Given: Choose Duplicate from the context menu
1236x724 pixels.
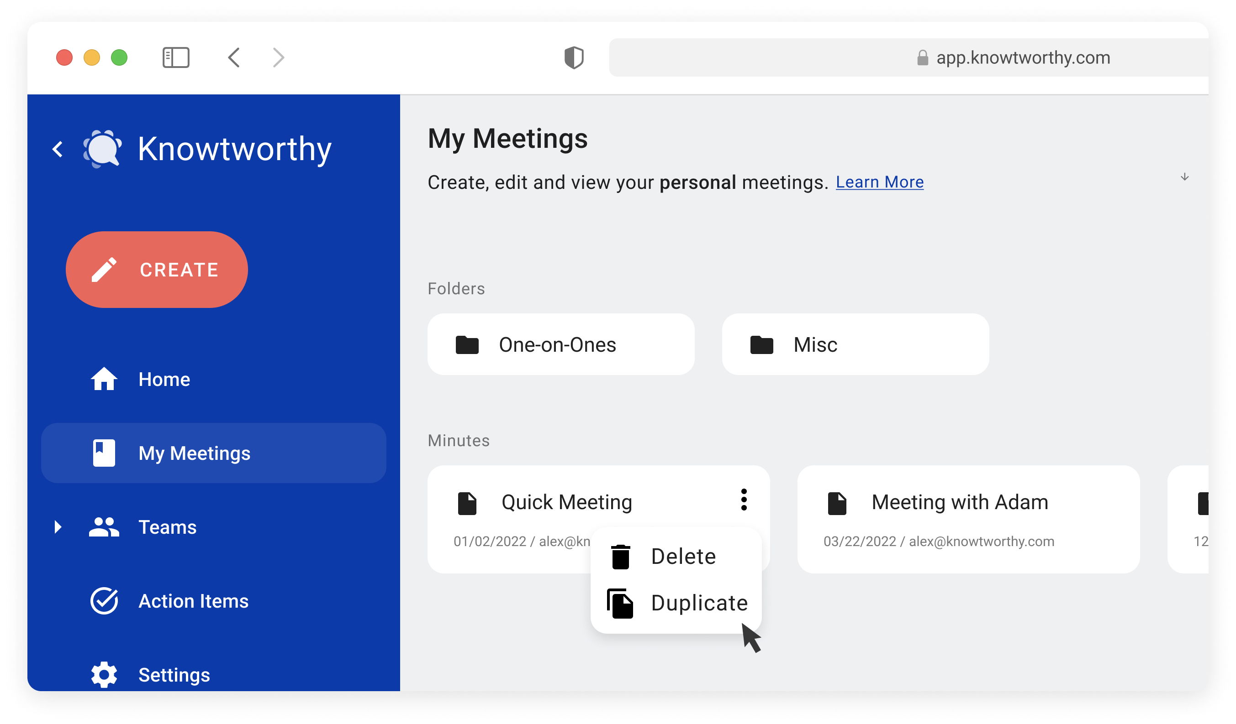Looking at the screenshot, I should click(676, 603).
